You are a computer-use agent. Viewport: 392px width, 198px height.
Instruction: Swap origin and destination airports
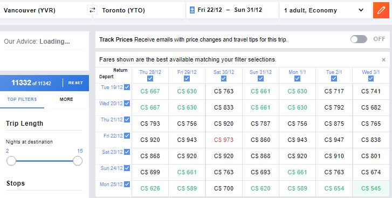[x=93, y=10]
